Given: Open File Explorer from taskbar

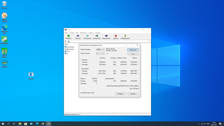Looking at the screenshot, I should coord(20,124).
